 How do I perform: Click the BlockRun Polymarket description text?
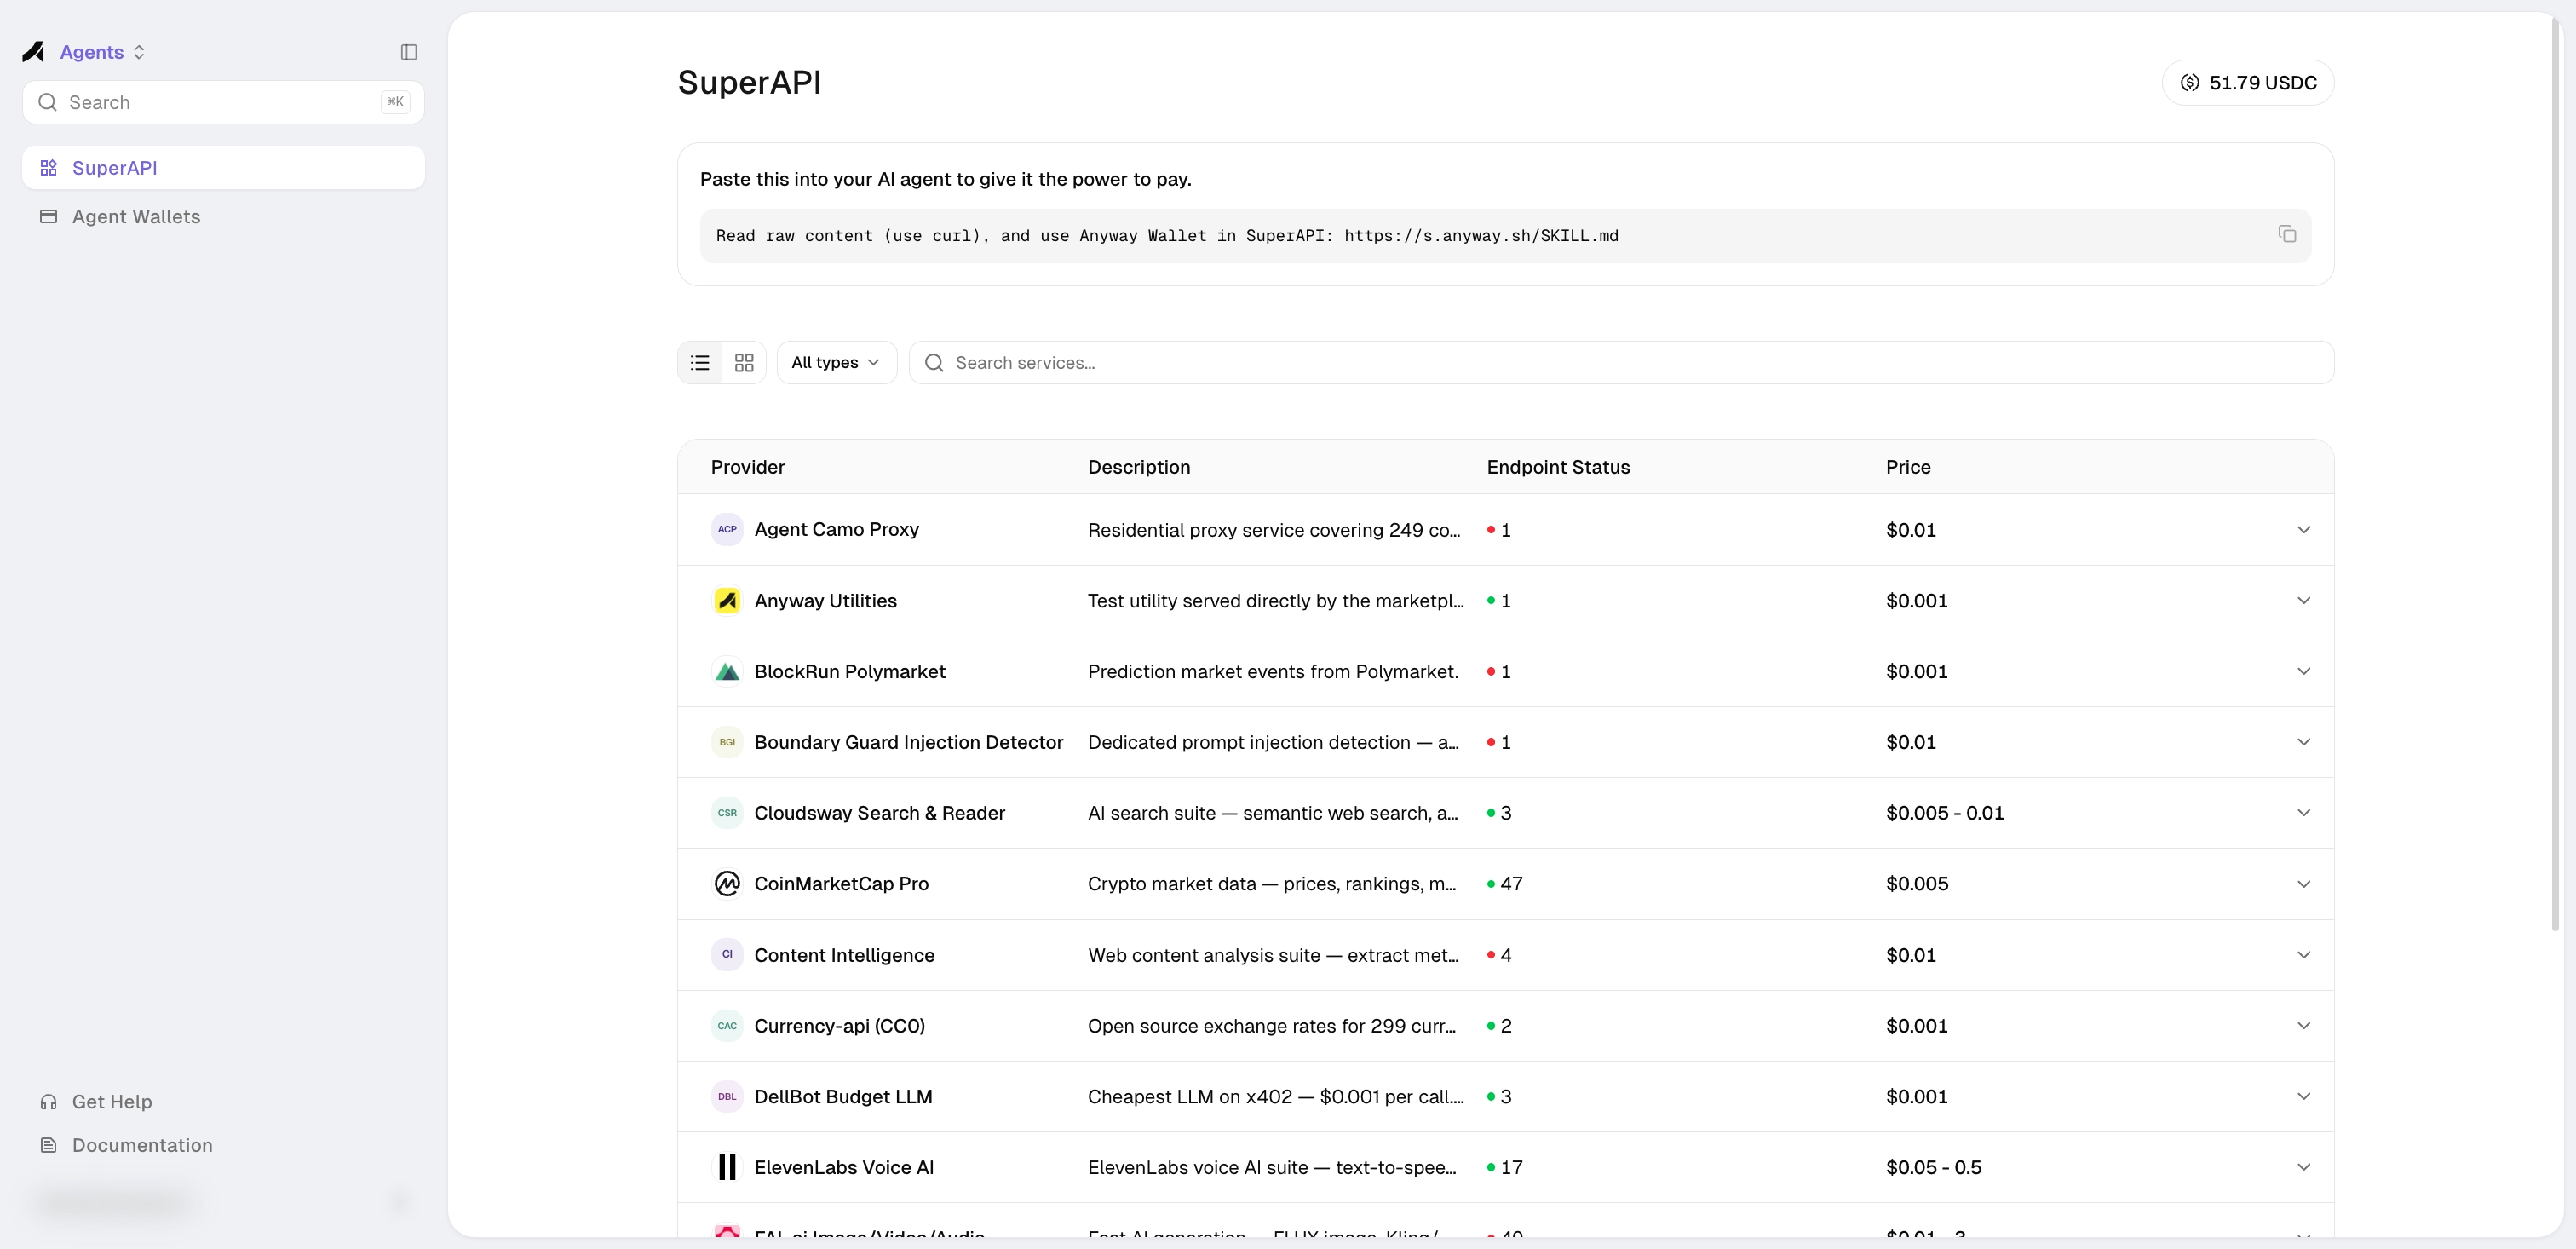click(x=1273, y=672)
